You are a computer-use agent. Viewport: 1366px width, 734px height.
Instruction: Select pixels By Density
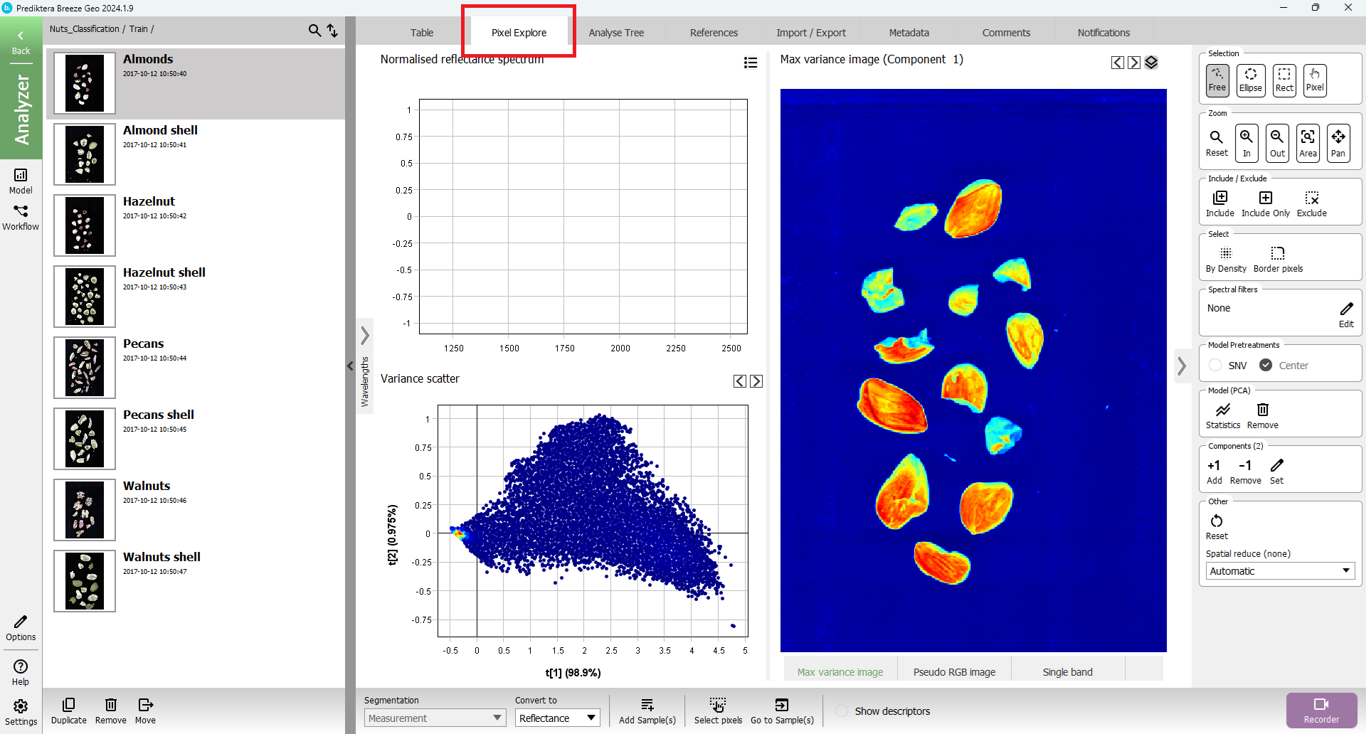(1225, 260)
